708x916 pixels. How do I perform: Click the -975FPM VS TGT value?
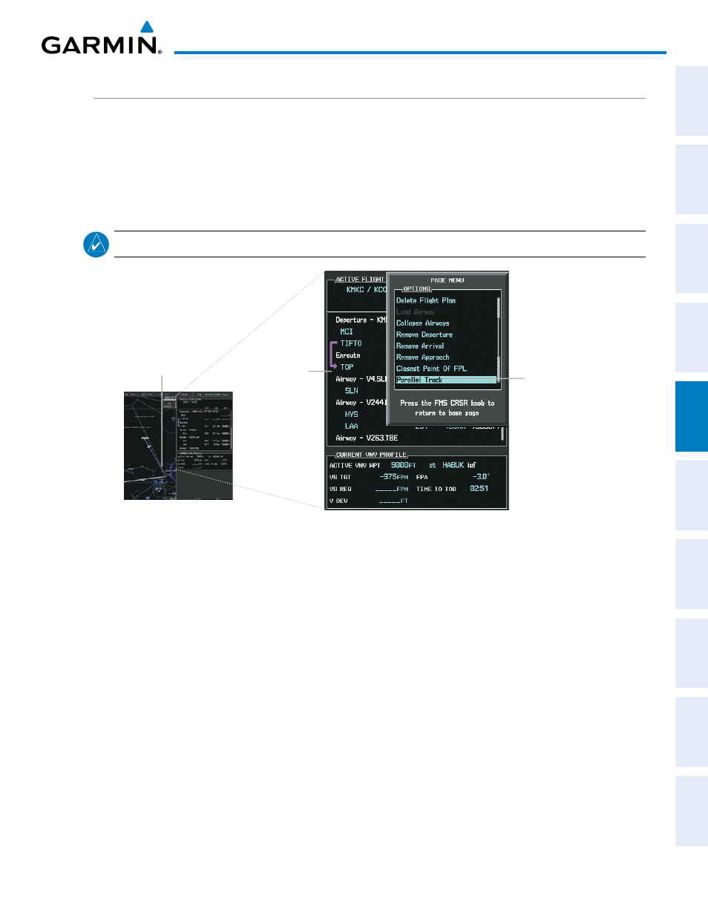click(394, 477)
